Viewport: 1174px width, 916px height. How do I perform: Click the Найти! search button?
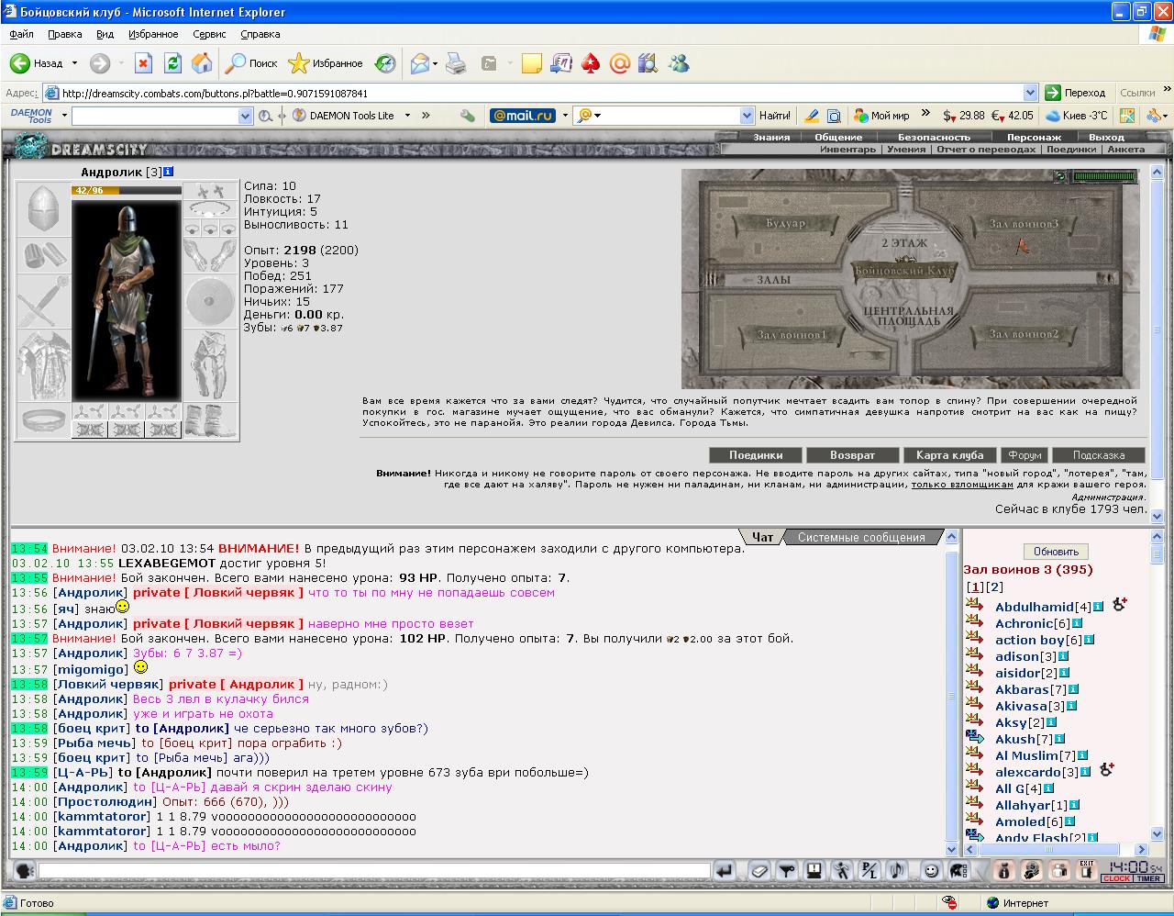point(774,116)
